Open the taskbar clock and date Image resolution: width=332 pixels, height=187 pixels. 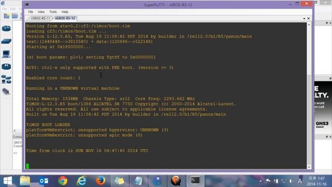tap(317, 181)
